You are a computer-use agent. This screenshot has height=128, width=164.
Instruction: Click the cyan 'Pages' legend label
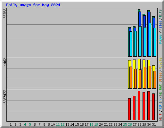[160, 39]
